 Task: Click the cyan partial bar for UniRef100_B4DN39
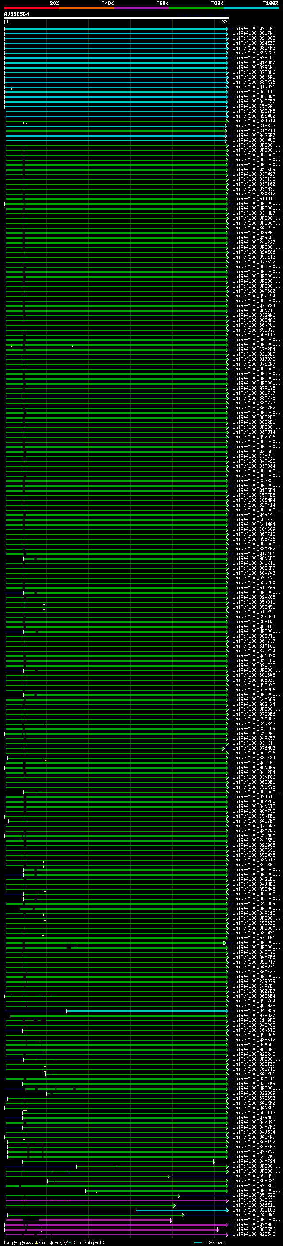coord(147,1010)
